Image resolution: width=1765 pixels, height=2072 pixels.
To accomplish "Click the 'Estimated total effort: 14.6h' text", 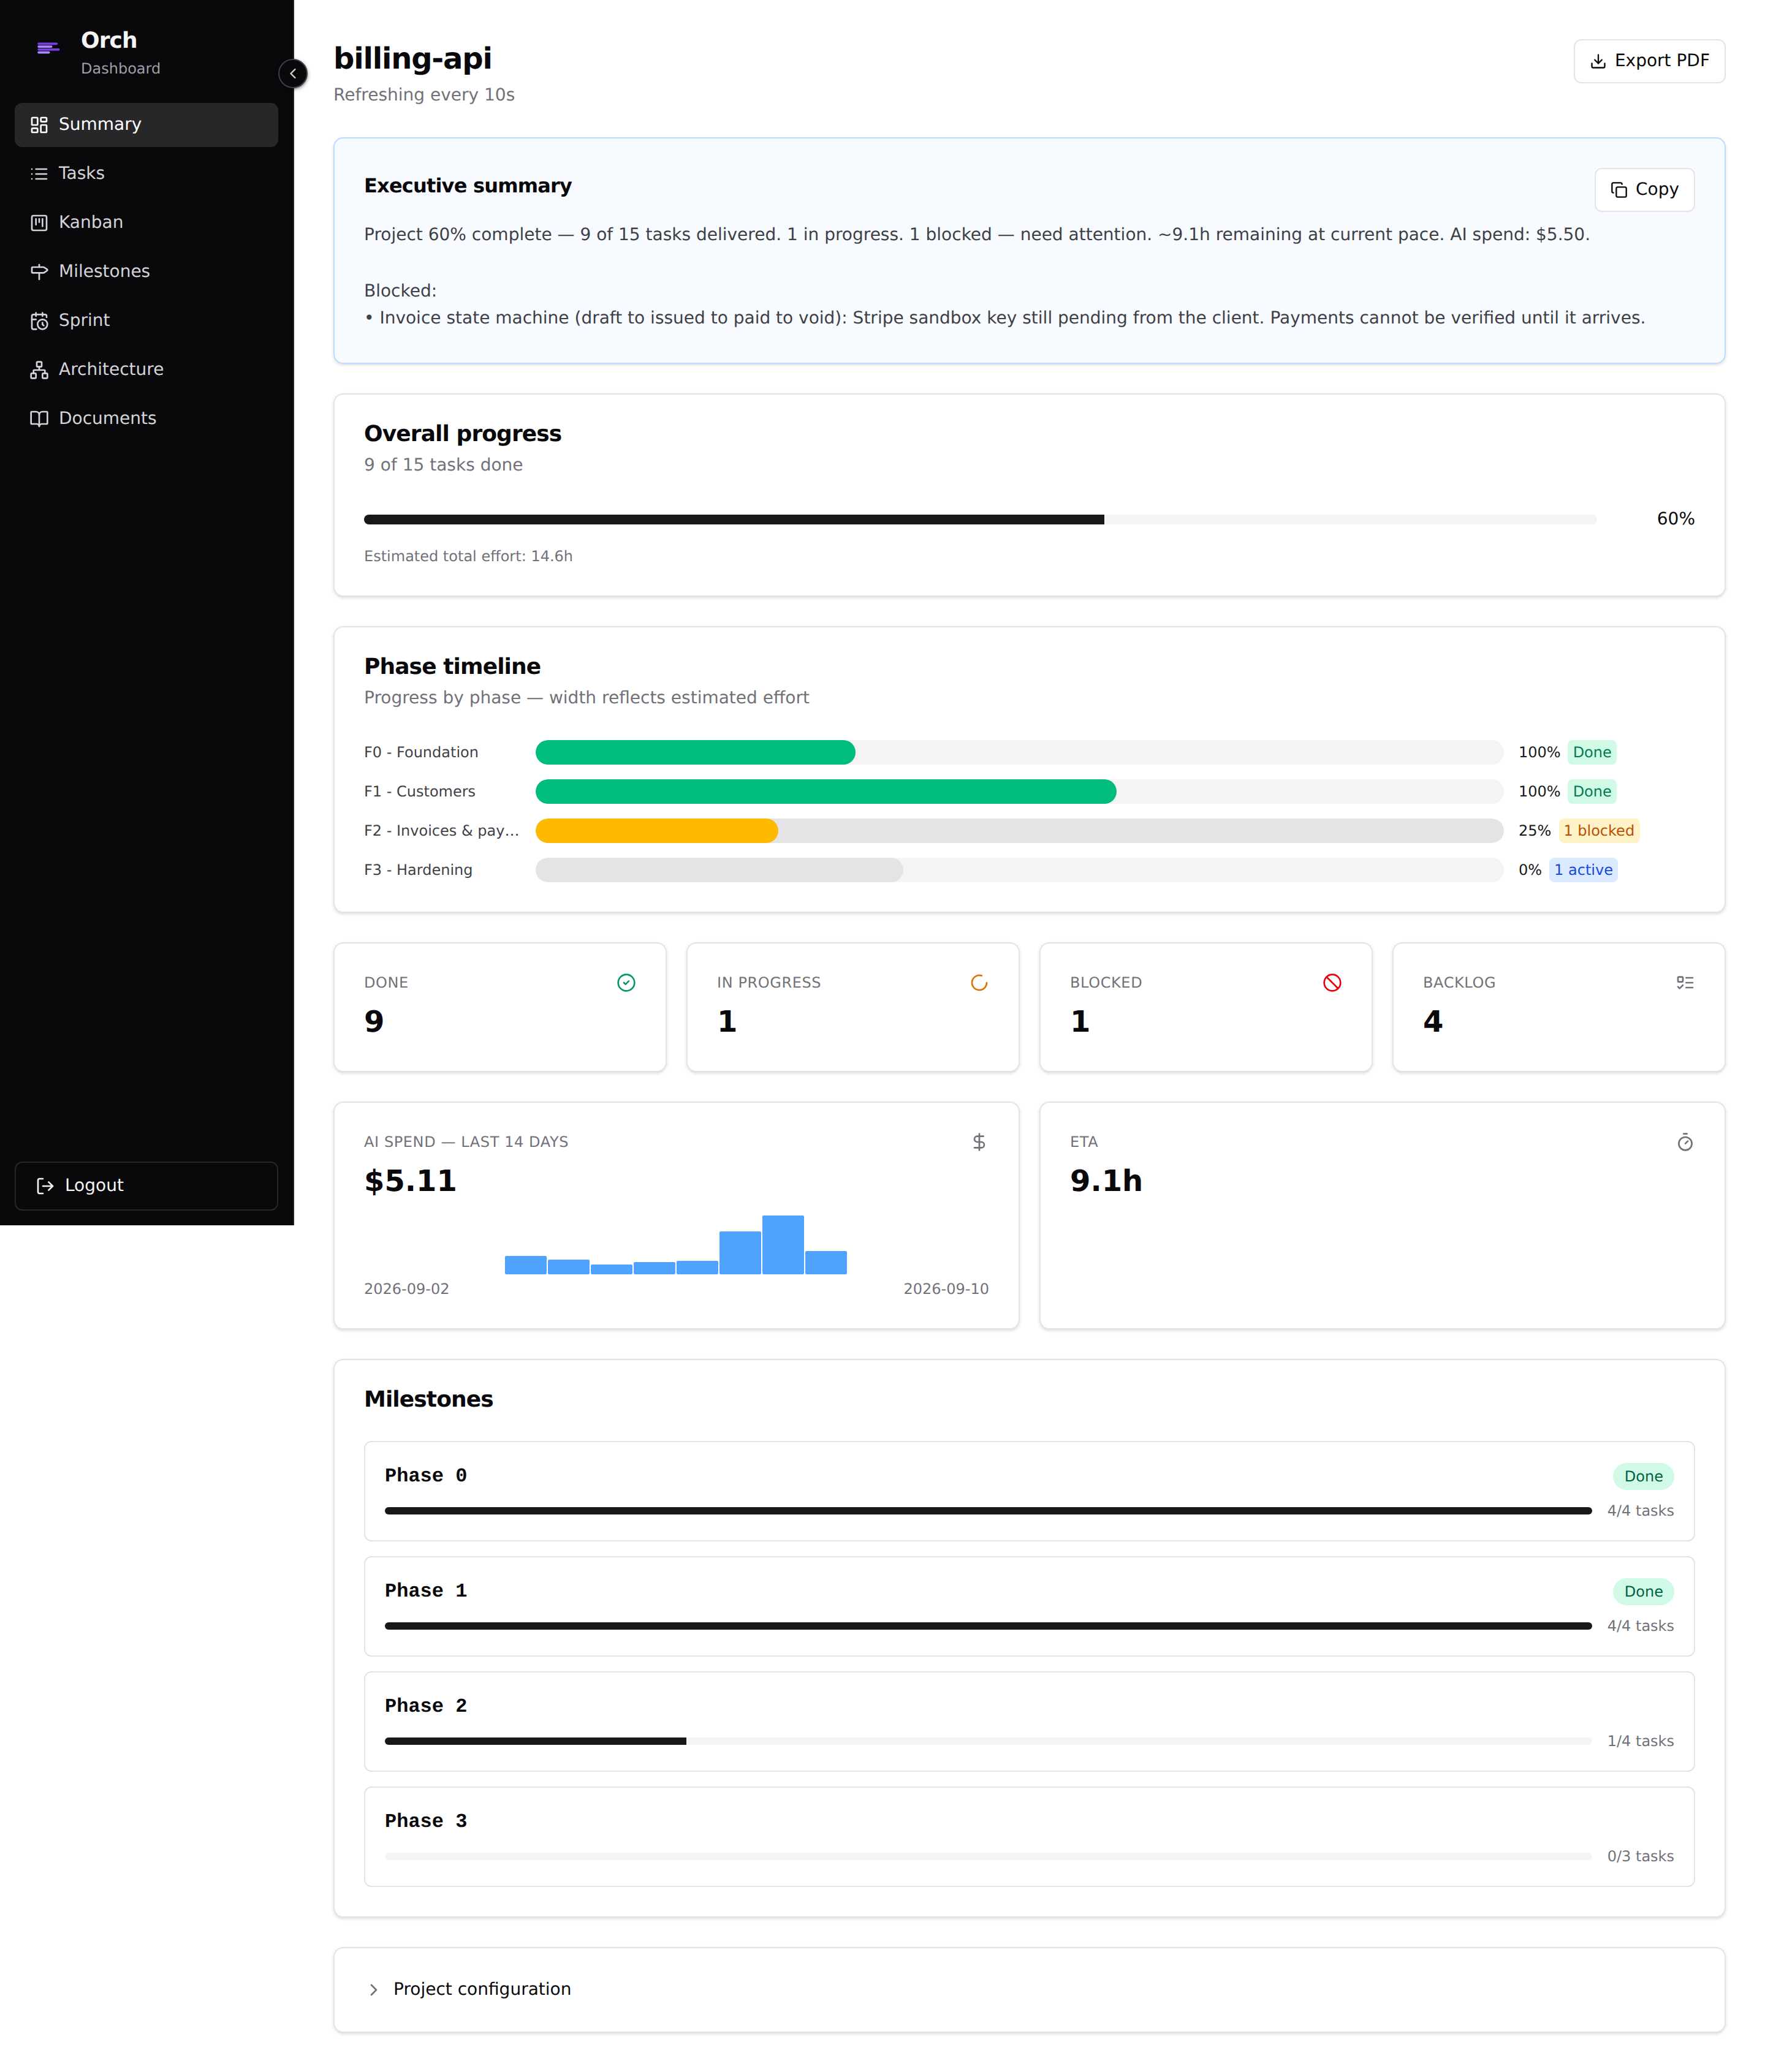I will (x=468, y=557).
